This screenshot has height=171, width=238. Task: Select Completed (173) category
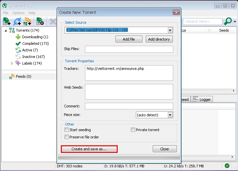(x=35, y=43)
